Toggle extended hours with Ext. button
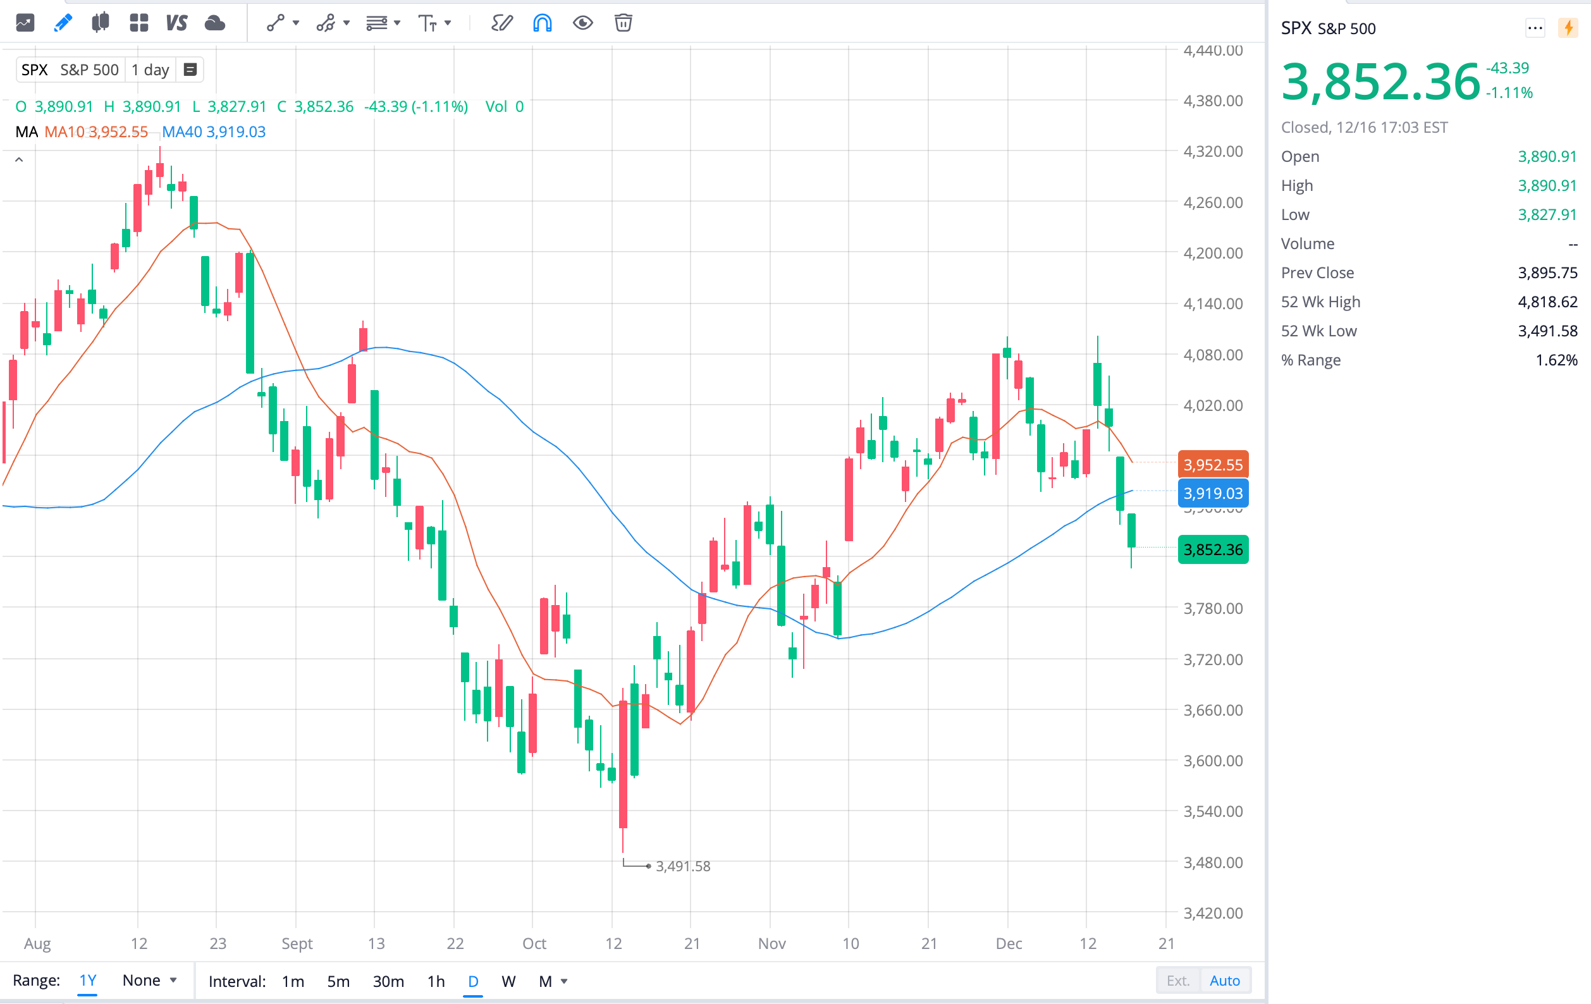1591x1004 pixels. [1177, 980]
